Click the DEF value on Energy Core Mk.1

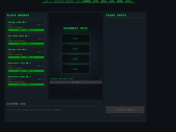(40, 52)
